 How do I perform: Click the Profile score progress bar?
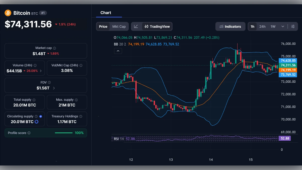pyautogui.click(x=64, y=133)
